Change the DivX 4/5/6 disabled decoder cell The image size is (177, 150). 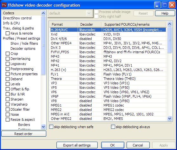(x=90, y=39)
